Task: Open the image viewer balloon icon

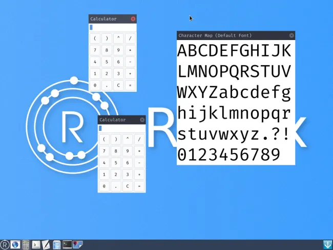Action: [x=78, y=244]
